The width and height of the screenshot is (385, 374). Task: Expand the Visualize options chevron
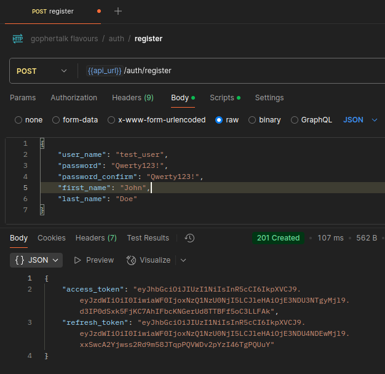tap(183, 260)
